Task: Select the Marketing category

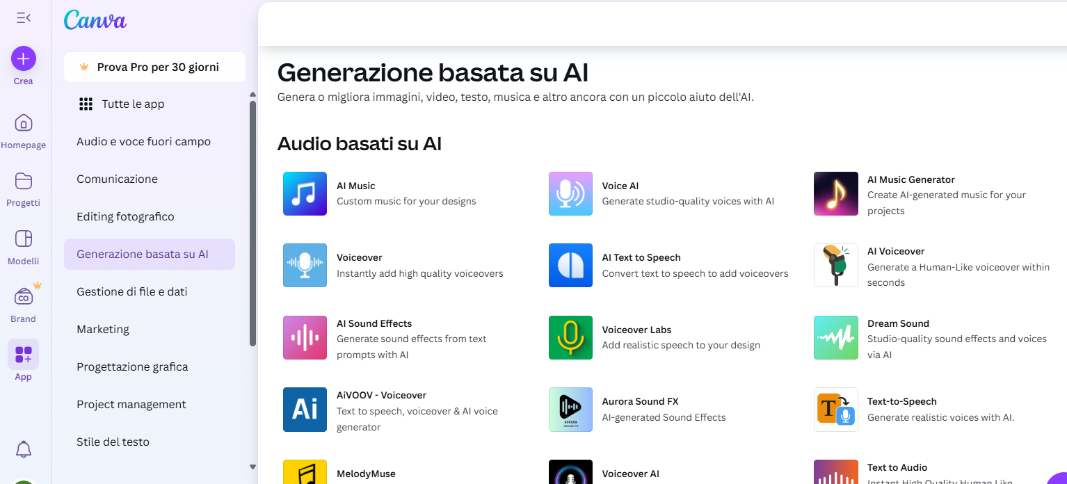Action: (x=150, y=330)
